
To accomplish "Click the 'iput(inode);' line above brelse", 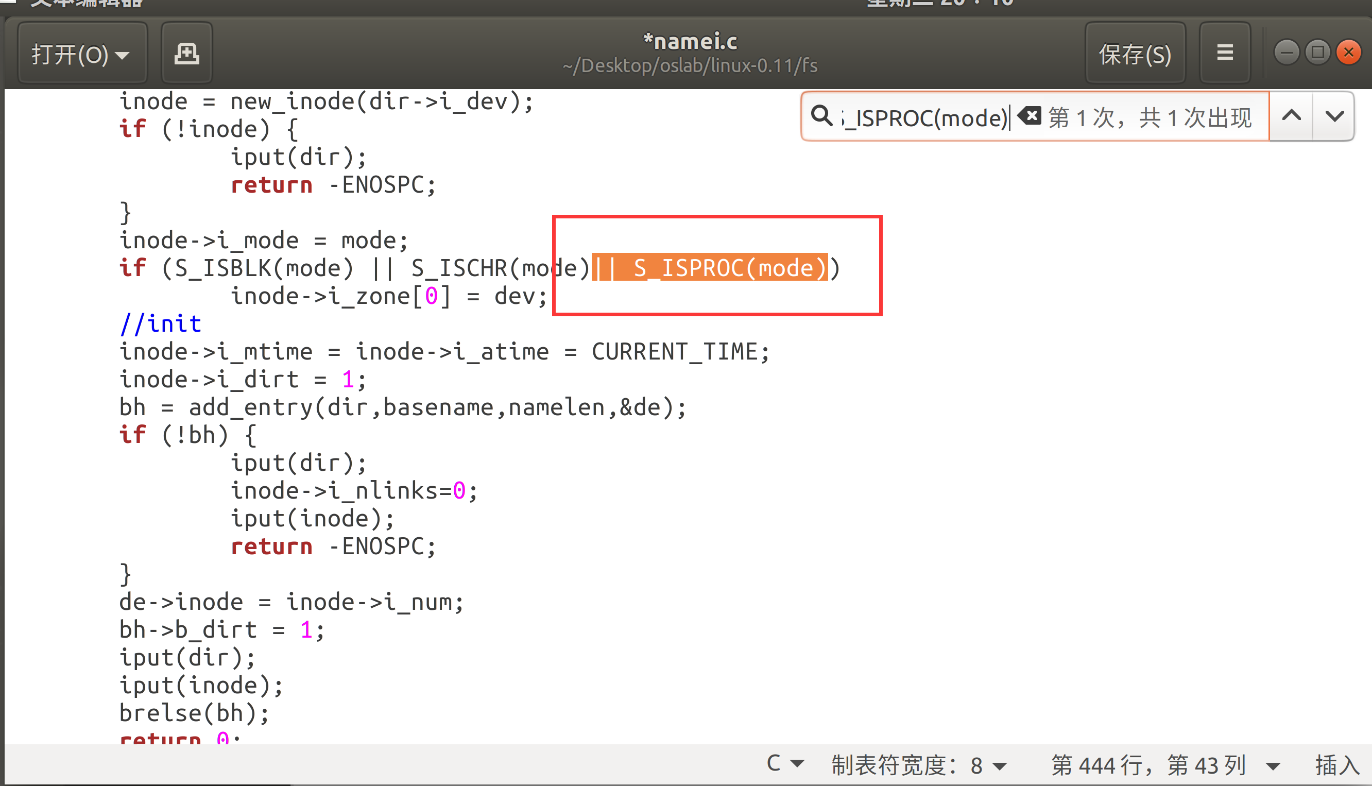I will pos(201,685).
